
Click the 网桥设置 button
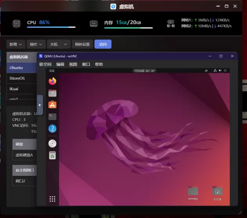coord(82,44)
